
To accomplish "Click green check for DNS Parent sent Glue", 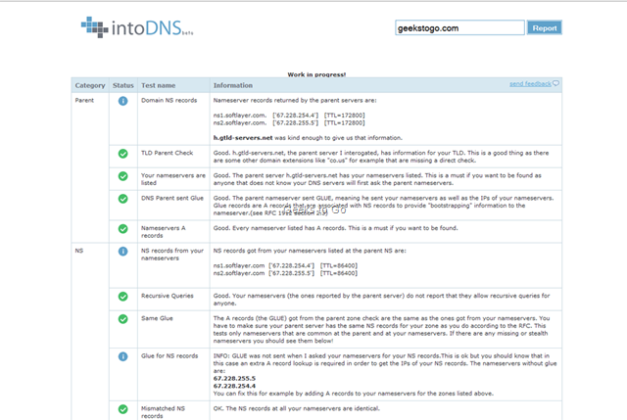I will 122,199.
